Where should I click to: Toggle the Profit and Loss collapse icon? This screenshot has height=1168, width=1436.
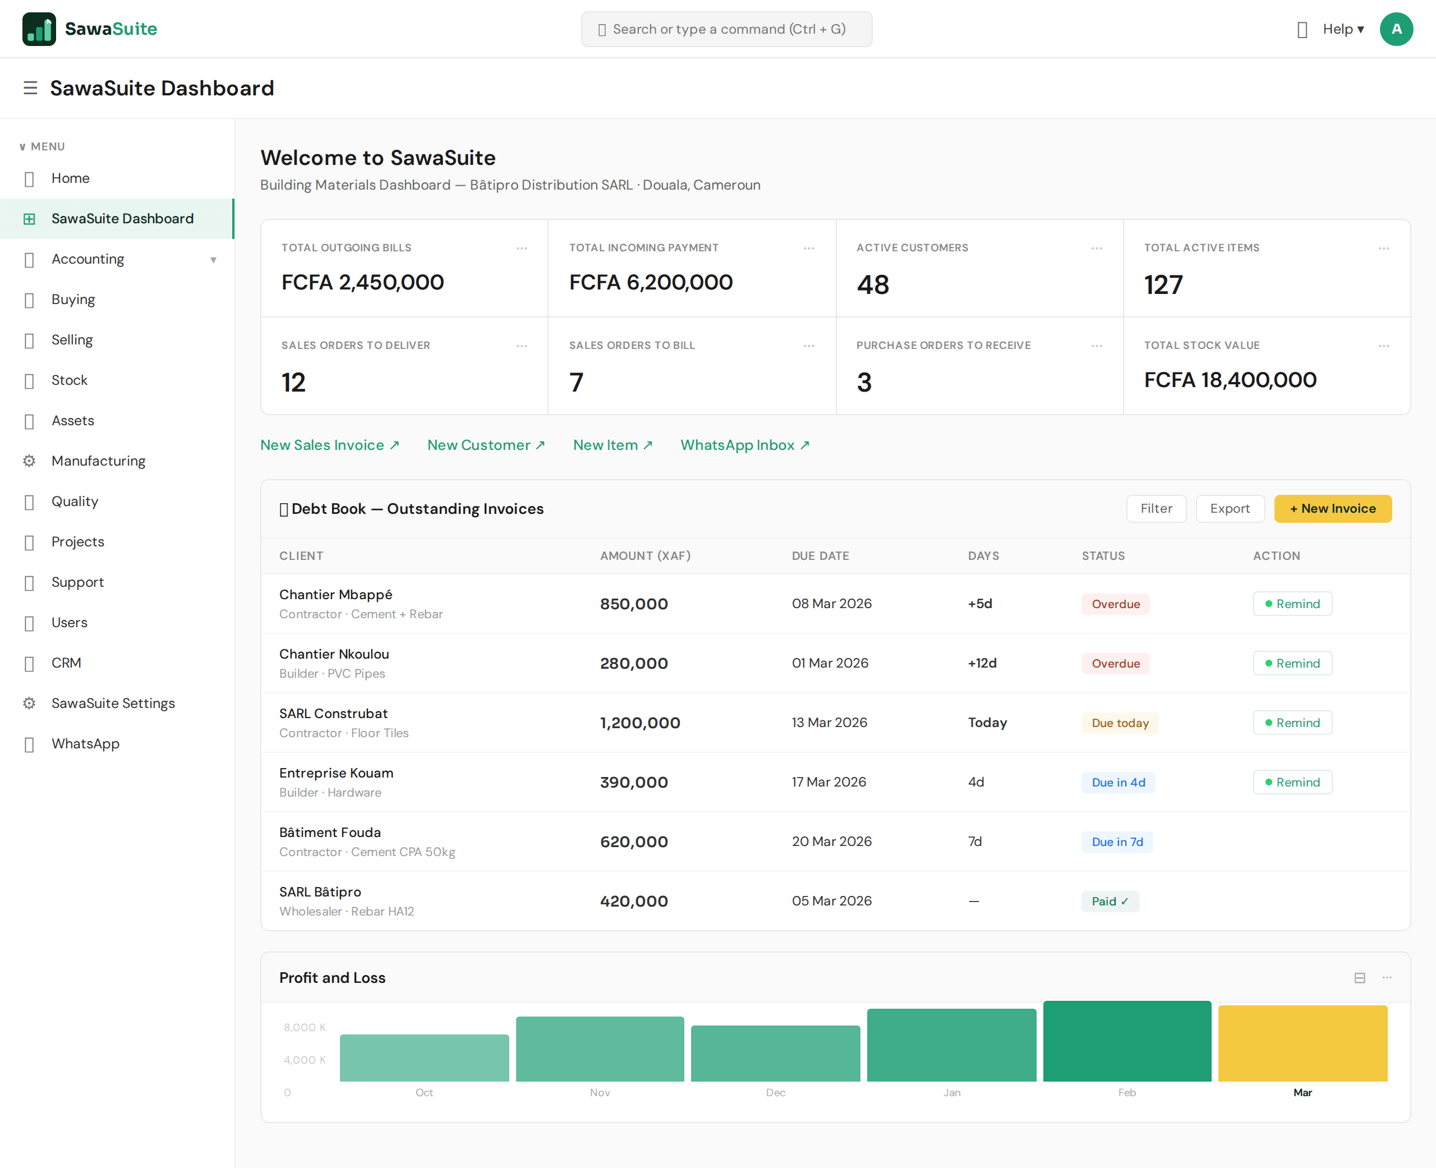(1360, 978)
